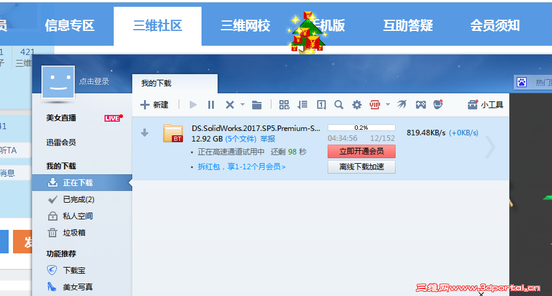Viewport: 552px width, 296px height.
Task: Open the game controller icon
Action: pyautogui.click(x=420, y=104)
